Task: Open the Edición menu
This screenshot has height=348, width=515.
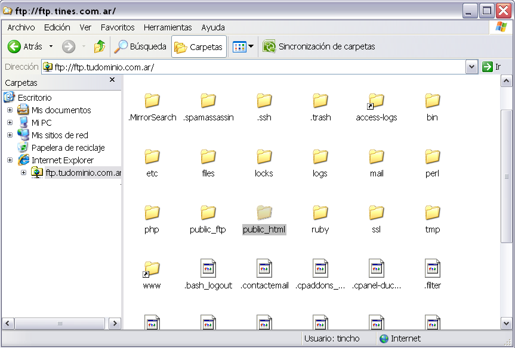Action: (57, 27)
